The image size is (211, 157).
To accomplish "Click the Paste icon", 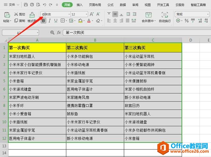I will [x=7, y=15].
